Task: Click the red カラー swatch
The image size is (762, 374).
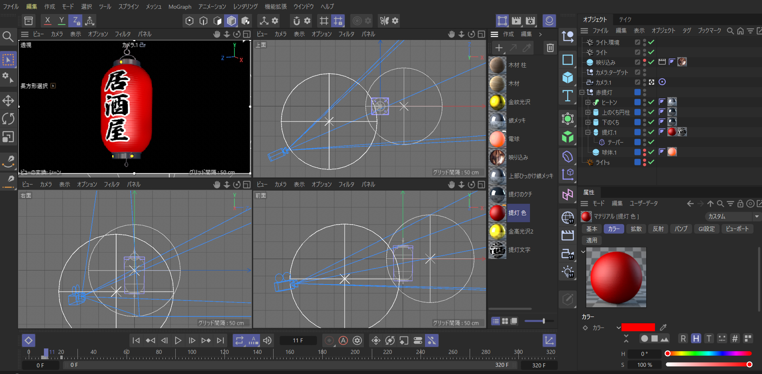Action: (x=638, y=328)
